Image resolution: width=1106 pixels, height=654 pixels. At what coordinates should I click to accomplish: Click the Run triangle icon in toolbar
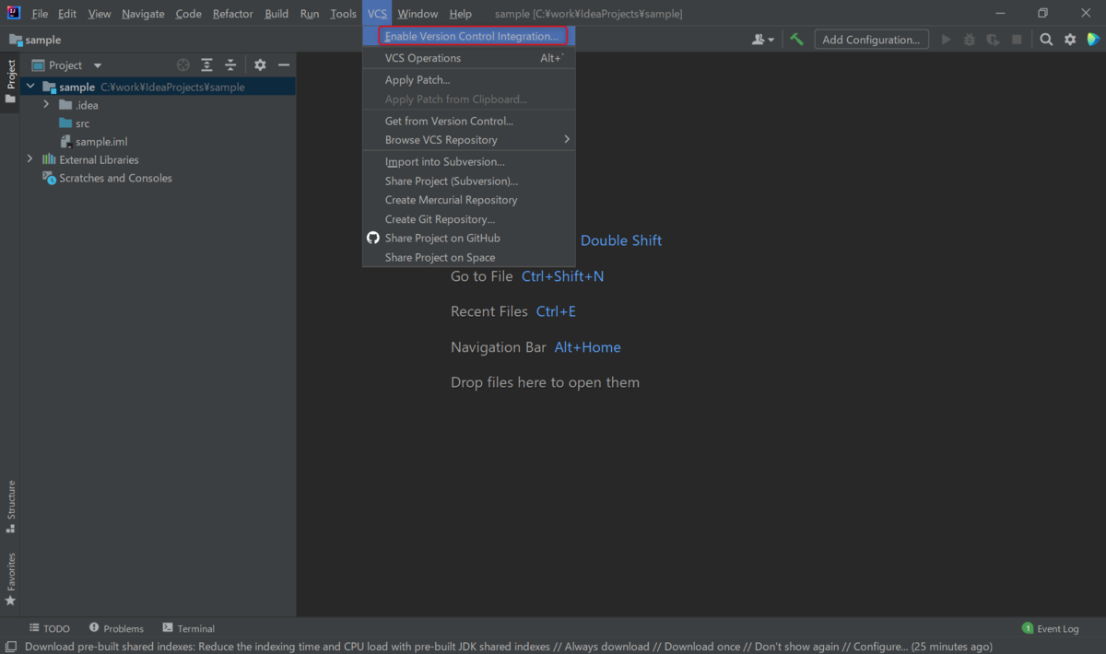click(x=946, y=40)
